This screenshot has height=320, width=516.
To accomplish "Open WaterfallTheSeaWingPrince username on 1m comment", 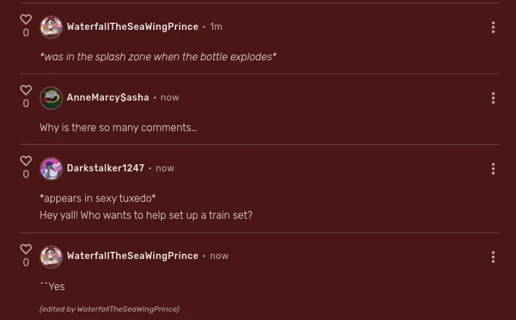I will click(133, 26).
